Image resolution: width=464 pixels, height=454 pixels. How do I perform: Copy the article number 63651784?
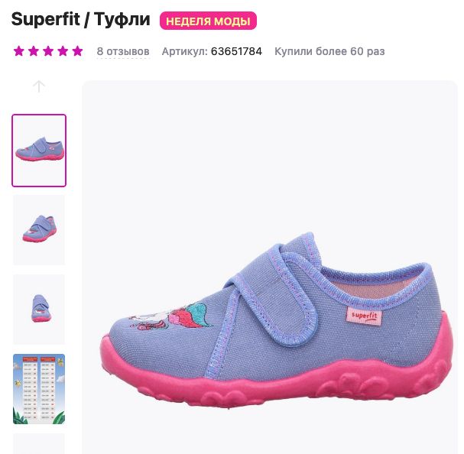click(x=236, y=51)
